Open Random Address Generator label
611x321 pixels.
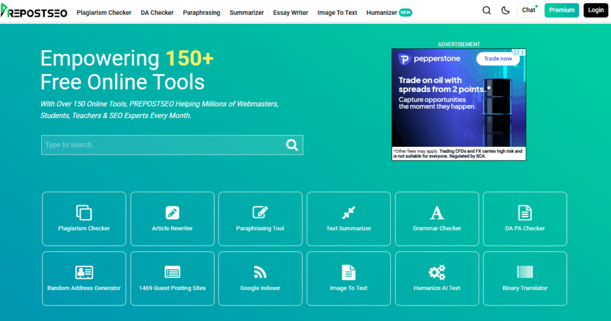tap(84, 288)
